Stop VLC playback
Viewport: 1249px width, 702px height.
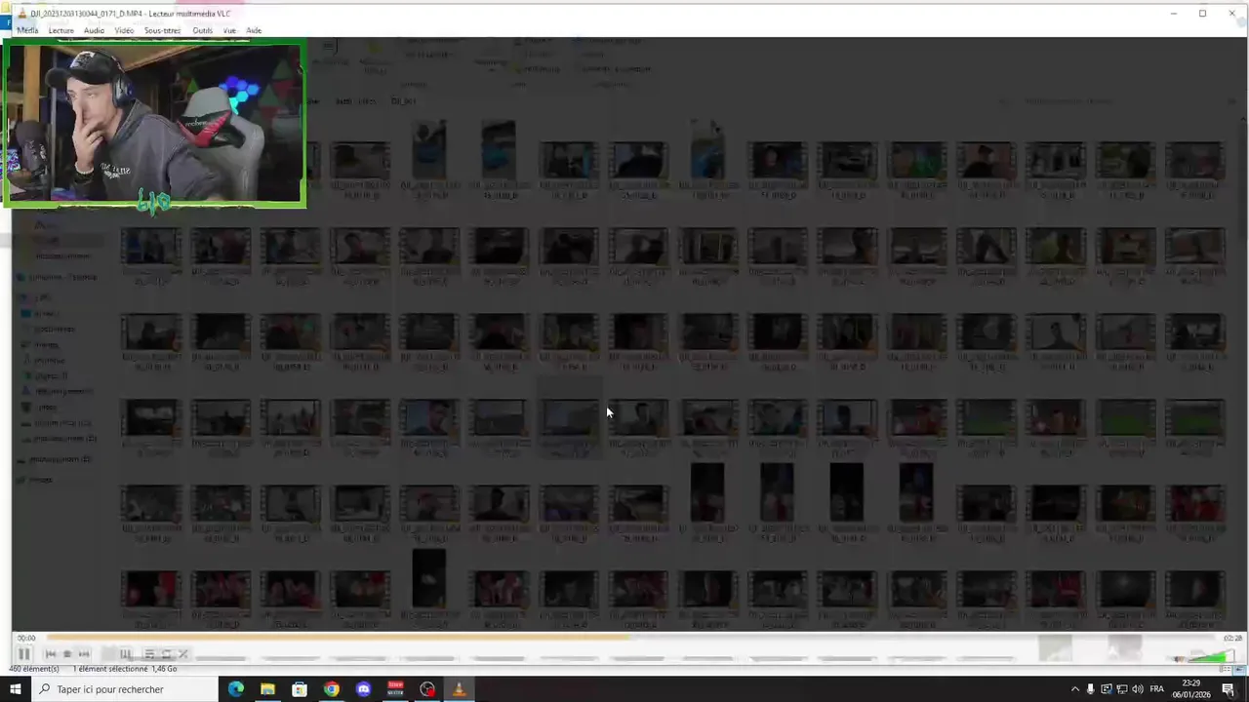(66, 654)
